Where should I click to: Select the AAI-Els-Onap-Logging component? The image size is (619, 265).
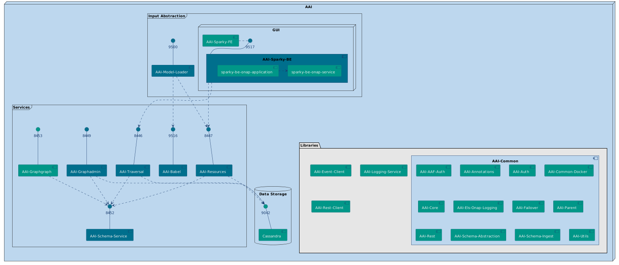pos(479,207)
